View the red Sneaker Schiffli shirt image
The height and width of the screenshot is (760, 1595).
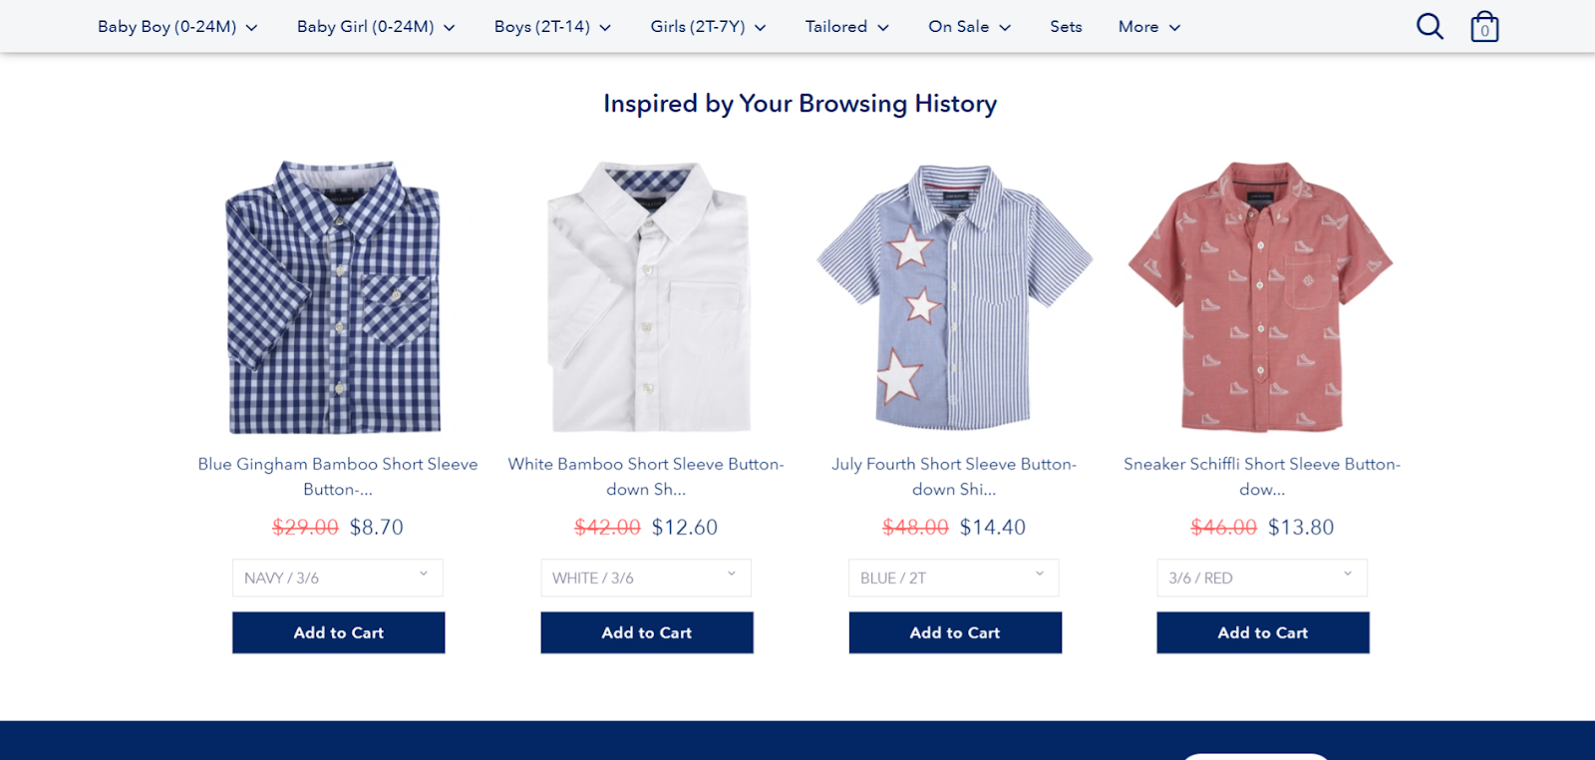click(1261, 297)
